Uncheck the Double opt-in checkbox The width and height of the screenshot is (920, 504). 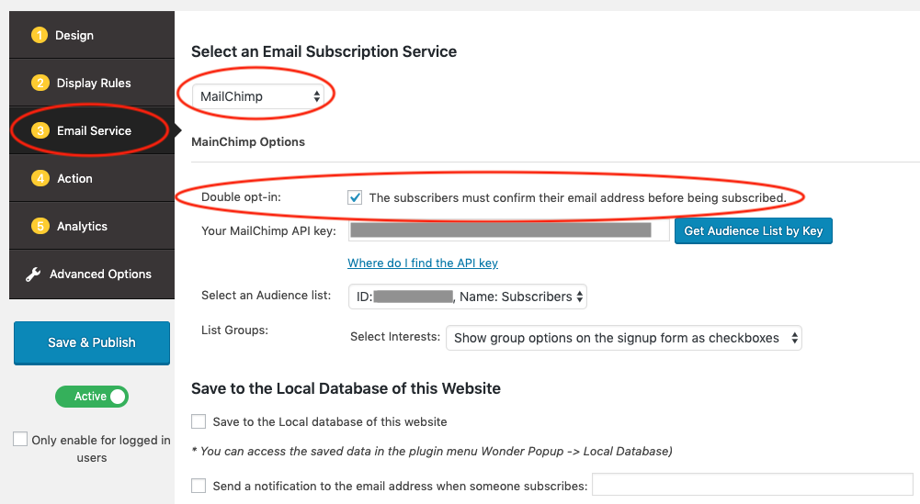click(x=355, y=197)
